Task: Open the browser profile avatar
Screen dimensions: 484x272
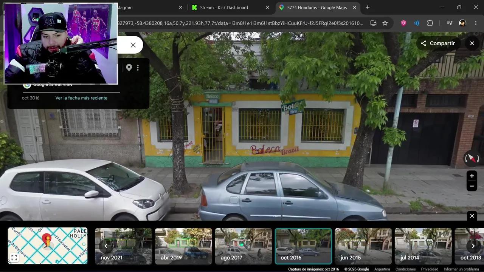Action: pos(462,23)
